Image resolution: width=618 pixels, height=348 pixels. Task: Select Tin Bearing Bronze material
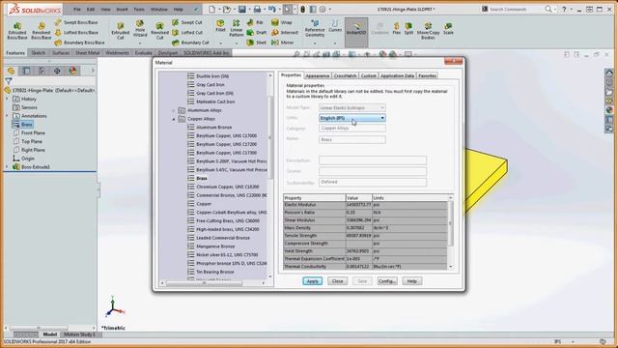214,273
